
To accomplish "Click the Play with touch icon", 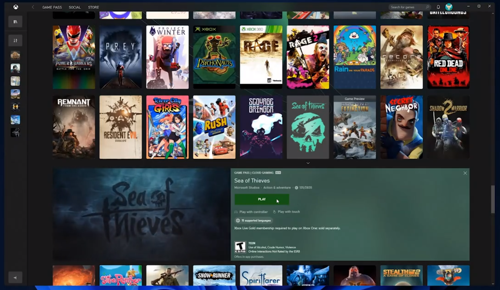I will (274, 212).
